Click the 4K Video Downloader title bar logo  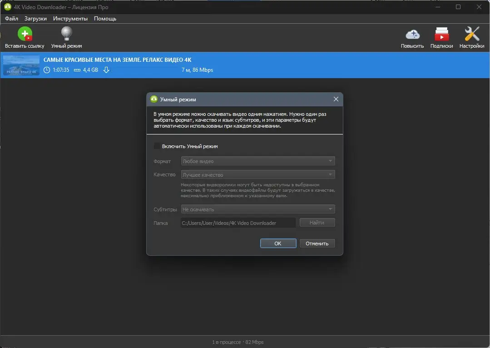tap(8, 7)
